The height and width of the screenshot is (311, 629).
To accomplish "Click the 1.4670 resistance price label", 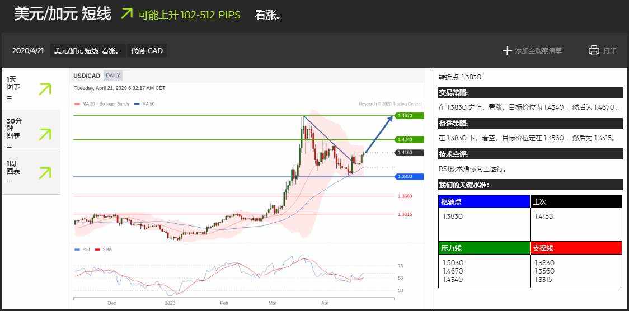I will (409, 115).
